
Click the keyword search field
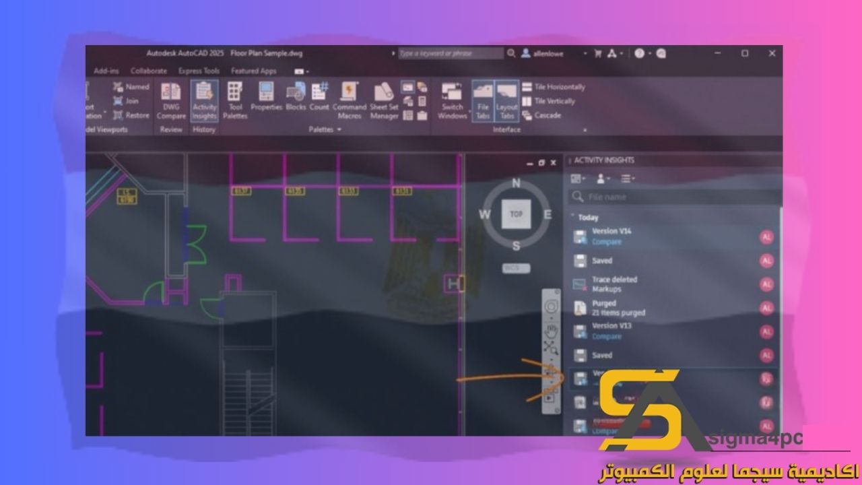(x=451, y=53)
